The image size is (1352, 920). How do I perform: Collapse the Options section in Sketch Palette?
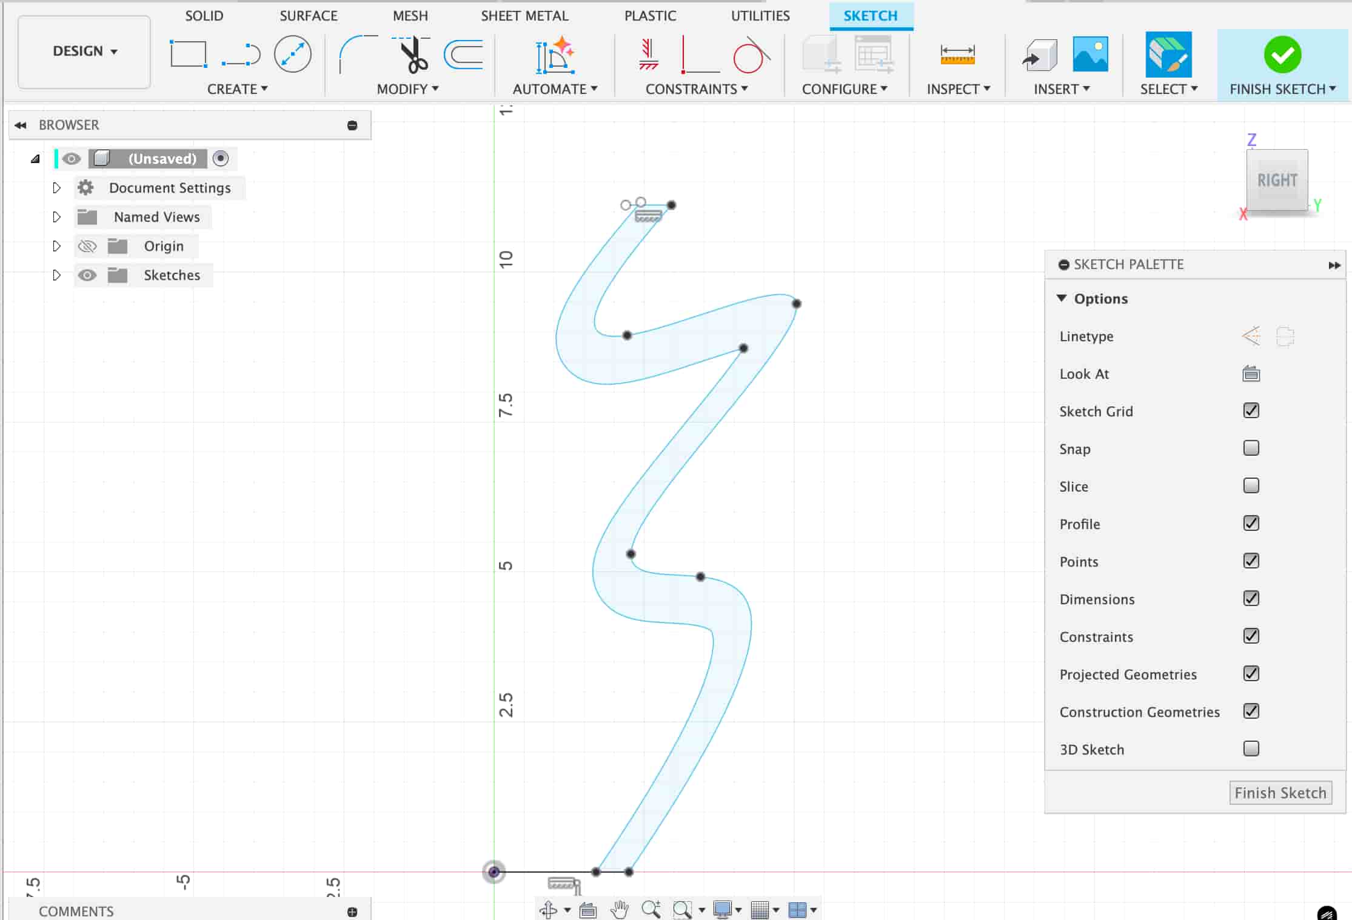coord(1062,298)
